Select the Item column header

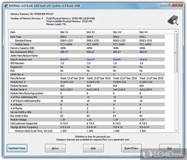(13, 32)
